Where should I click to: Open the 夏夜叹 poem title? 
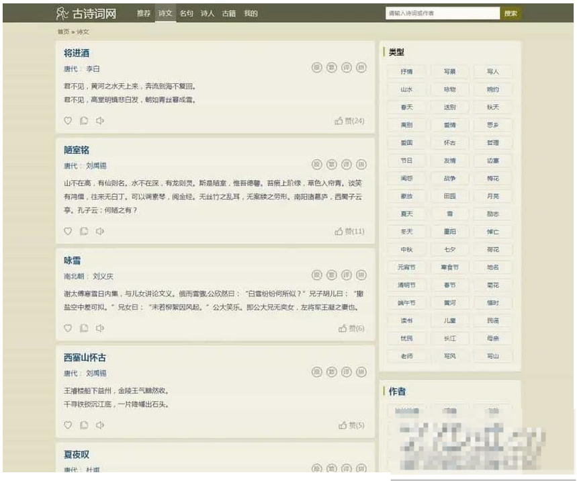point(77,455)
